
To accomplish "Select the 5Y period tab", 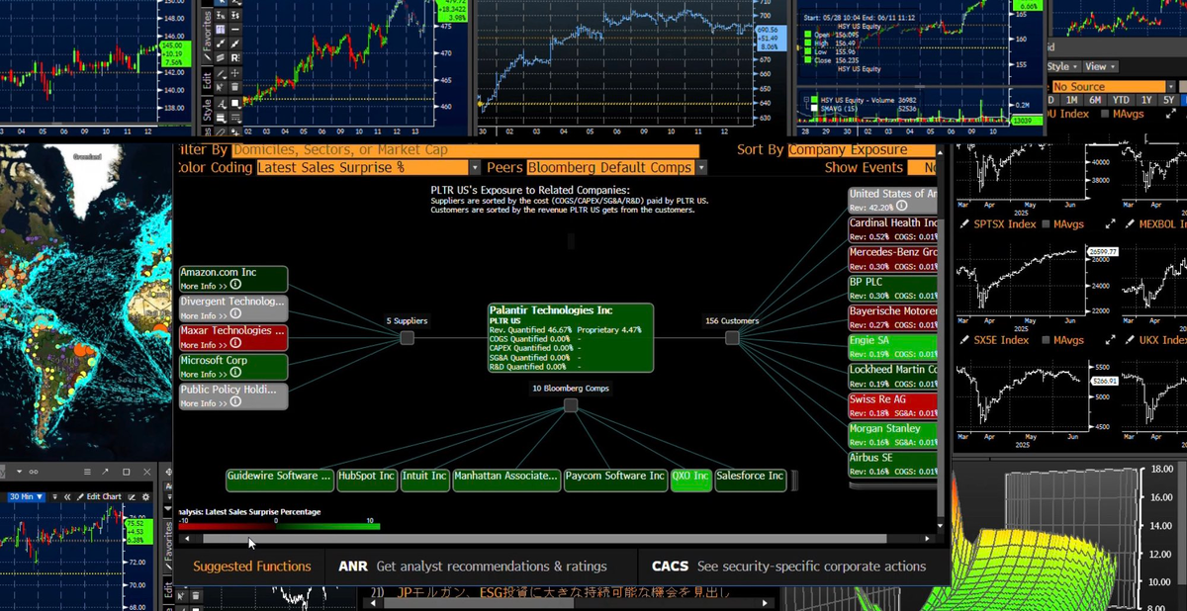I will point(1168,100).
